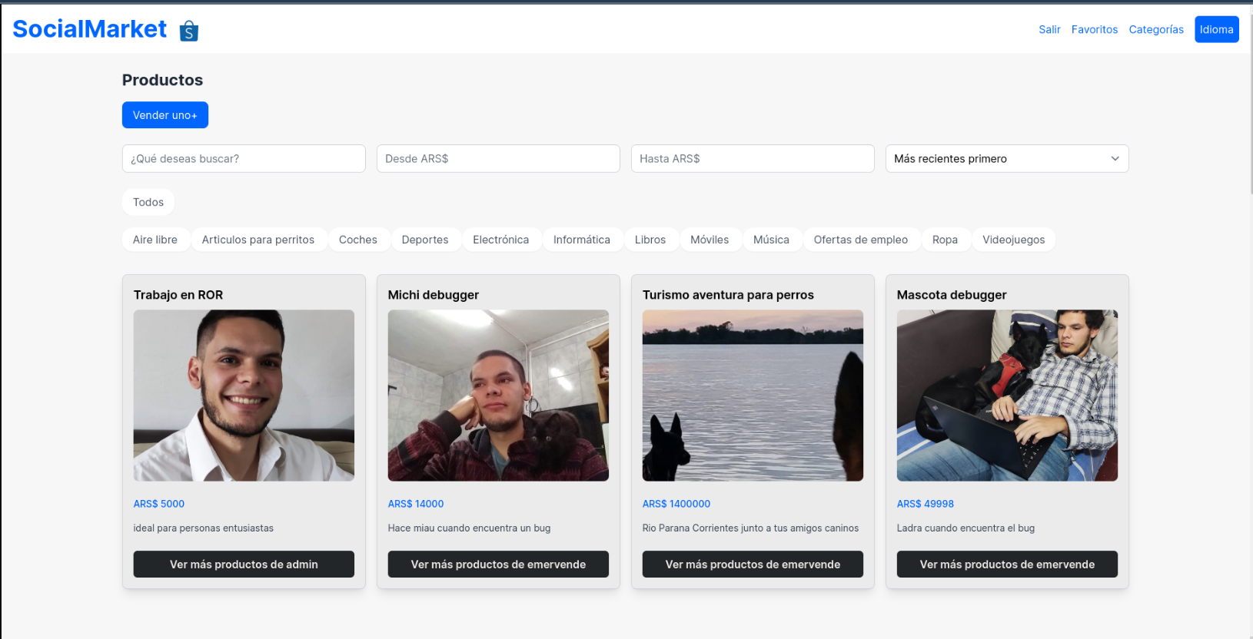
Task: Click the SocialMarket shopping bag logo icon
Action: tap(188, 31)
